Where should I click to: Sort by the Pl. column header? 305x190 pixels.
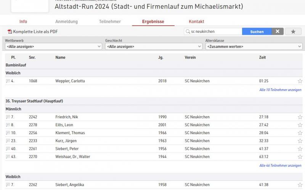[13, 57]
